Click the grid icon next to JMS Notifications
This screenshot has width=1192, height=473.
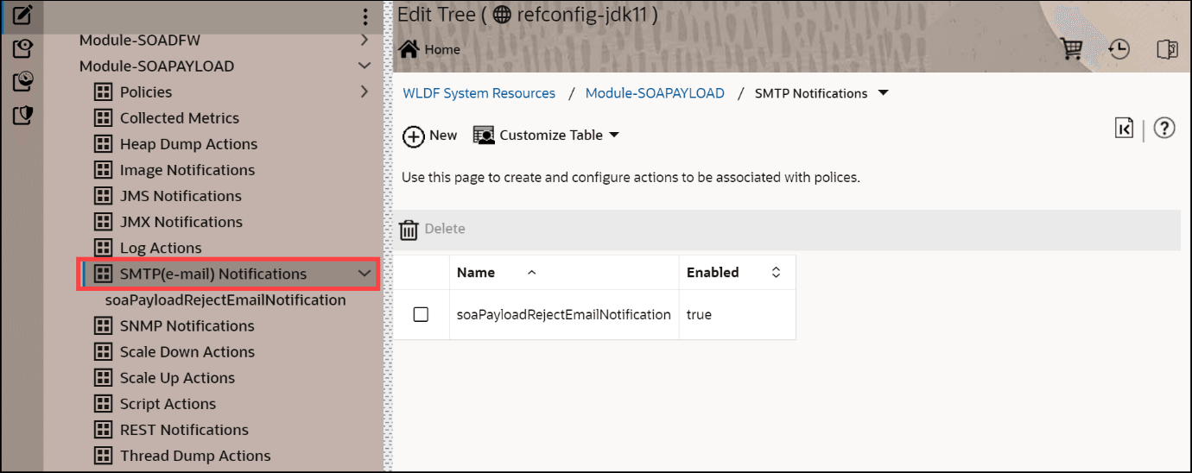[104, 196]
